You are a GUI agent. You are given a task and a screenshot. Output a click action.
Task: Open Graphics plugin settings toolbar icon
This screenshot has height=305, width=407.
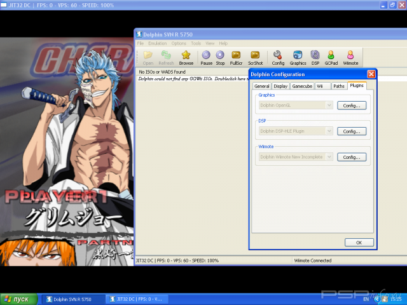pos(298,55)
